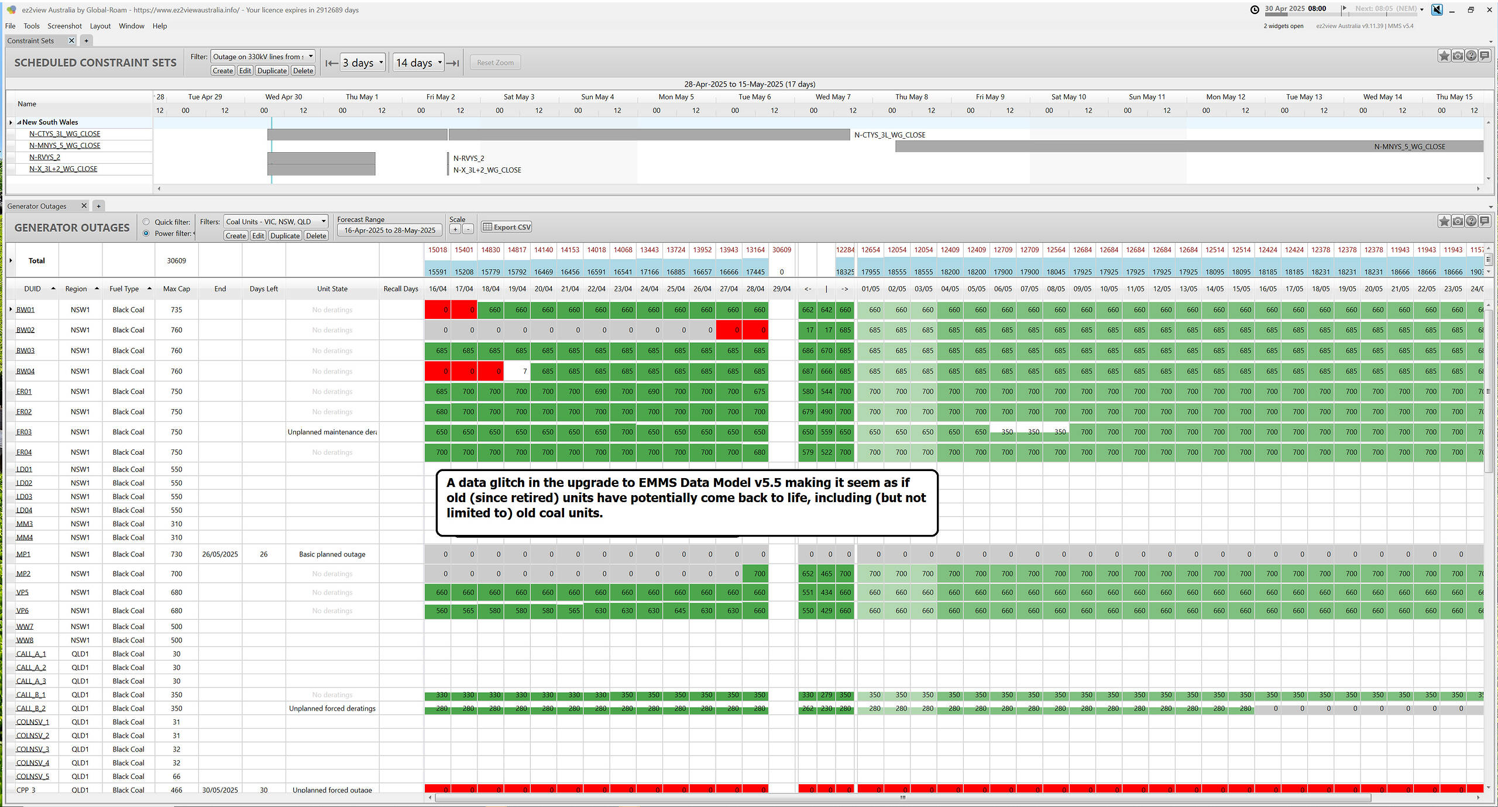
Task: Click horizontal scrollbar under constraint timeline
Action: pyautogui.click(x=817, y=188)
